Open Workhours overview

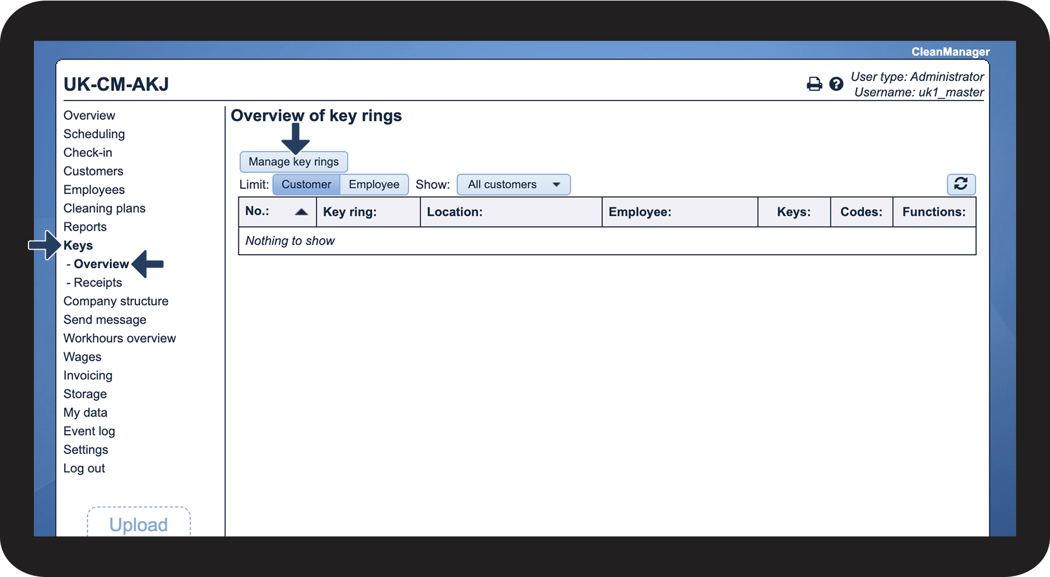[x=119, y=338]
